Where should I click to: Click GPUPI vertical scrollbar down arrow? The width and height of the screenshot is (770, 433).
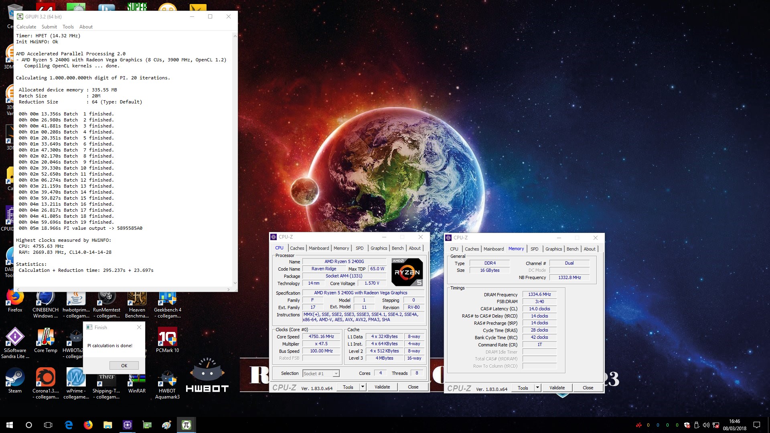[235, 283]
